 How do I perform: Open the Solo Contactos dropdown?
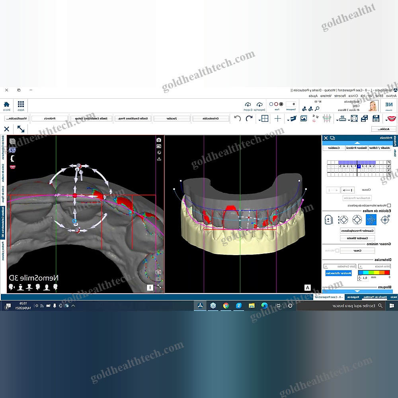coord(339,266)
